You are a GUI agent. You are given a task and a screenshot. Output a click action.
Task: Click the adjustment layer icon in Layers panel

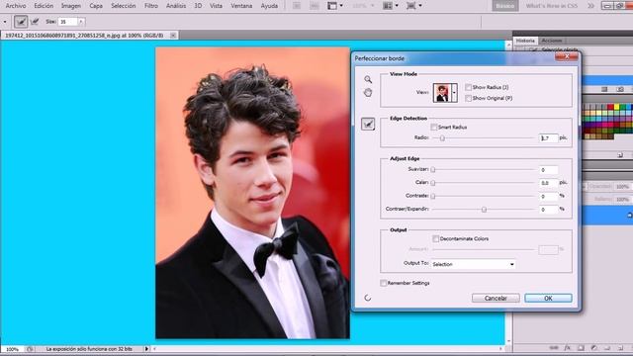pyautogui.click(x=593, y=347)
